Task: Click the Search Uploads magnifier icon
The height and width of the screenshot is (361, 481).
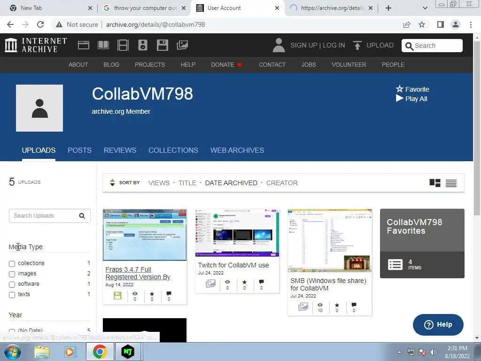Action: [x=82, y=216]
